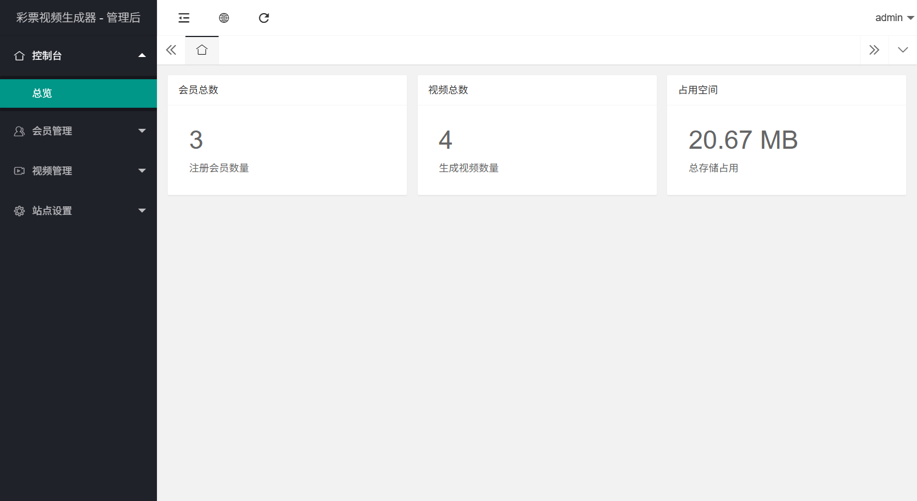917x501 pixels.
Task: Click the 彩票视频生成器 site title
Action: (x=78, y=18)
